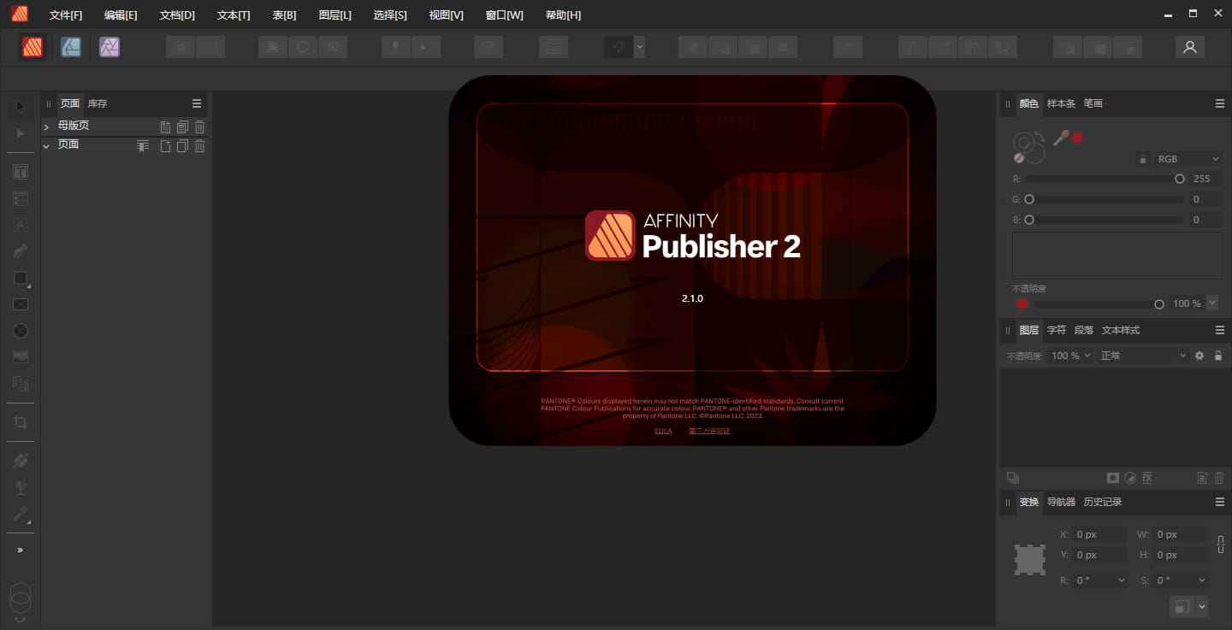
Task: Toggle the layer mask button
Action: tap(1113, 478)
